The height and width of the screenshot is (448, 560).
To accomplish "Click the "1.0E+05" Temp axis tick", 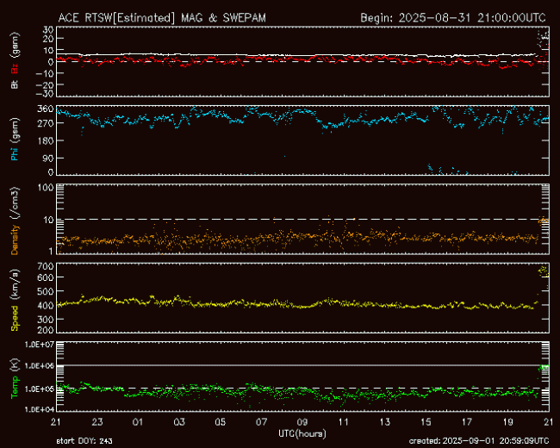I will (x=40, y=389).
